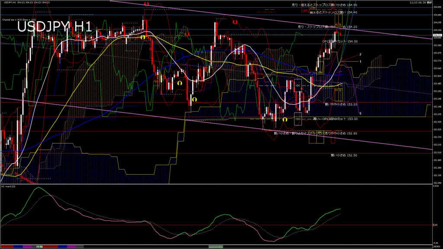Click the USDJPY H1 title text
The height and width of the screenshot is (249, 443).
[x=54, y=27]
